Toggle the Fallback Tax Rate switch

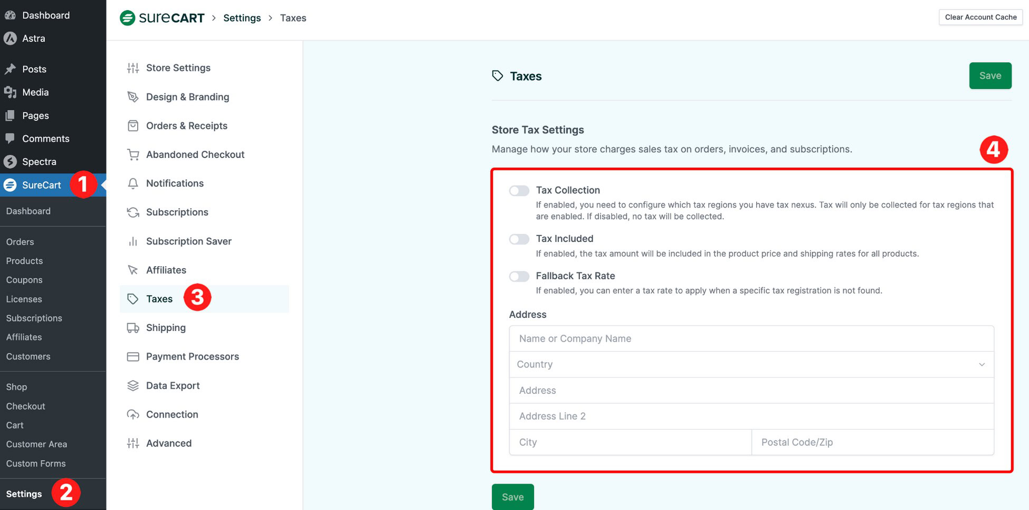pos(519,276)
